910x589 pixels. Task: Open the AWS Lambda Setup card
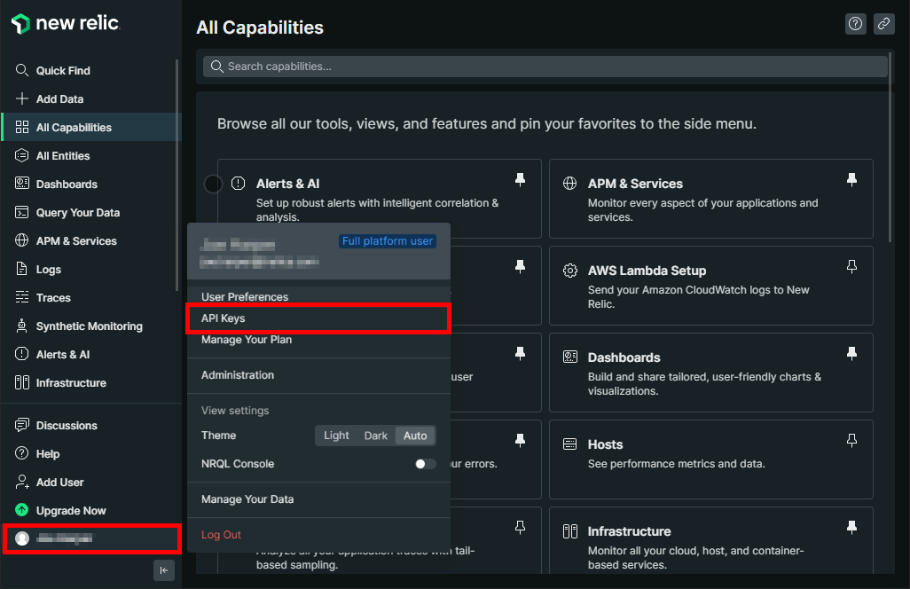[711, 286]
